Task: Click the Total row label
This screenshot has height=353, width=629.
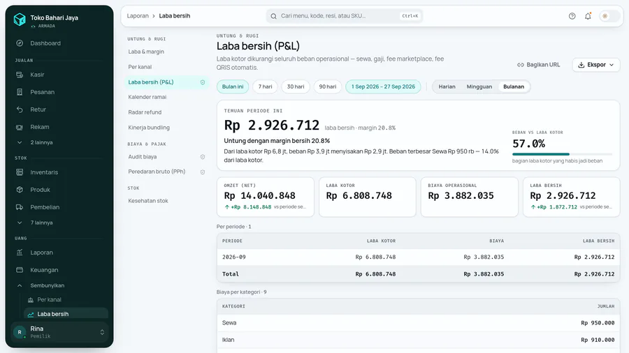Action: point(230,274)
